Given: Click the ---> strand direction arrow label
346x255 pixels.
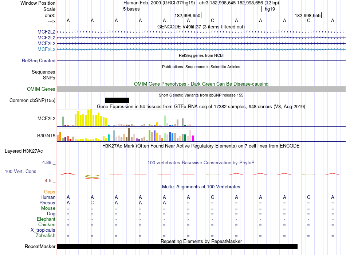Looking at the screenshot, I should tap(51, 21).
